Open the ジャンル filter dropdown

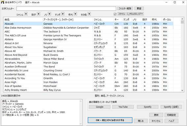26,14
